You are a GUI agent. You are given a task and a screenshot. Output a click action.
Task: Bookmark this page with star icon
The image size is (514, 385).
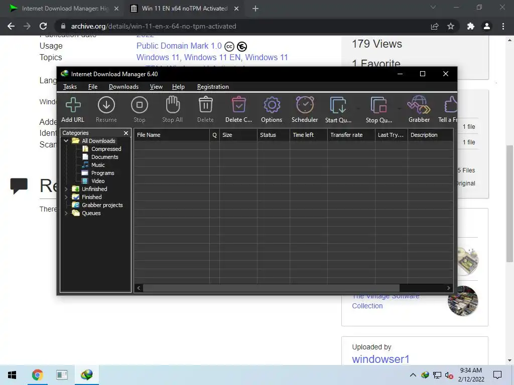click(451, 26)
